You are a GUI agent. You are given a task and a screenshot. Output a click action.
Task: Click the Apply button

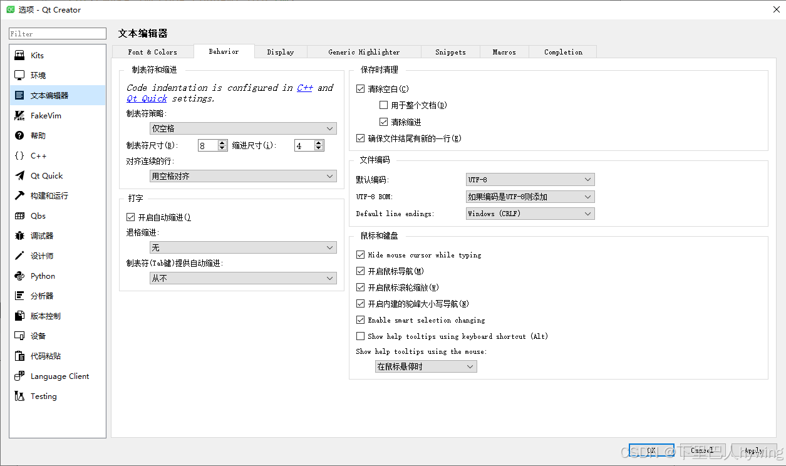pos(754,450)
